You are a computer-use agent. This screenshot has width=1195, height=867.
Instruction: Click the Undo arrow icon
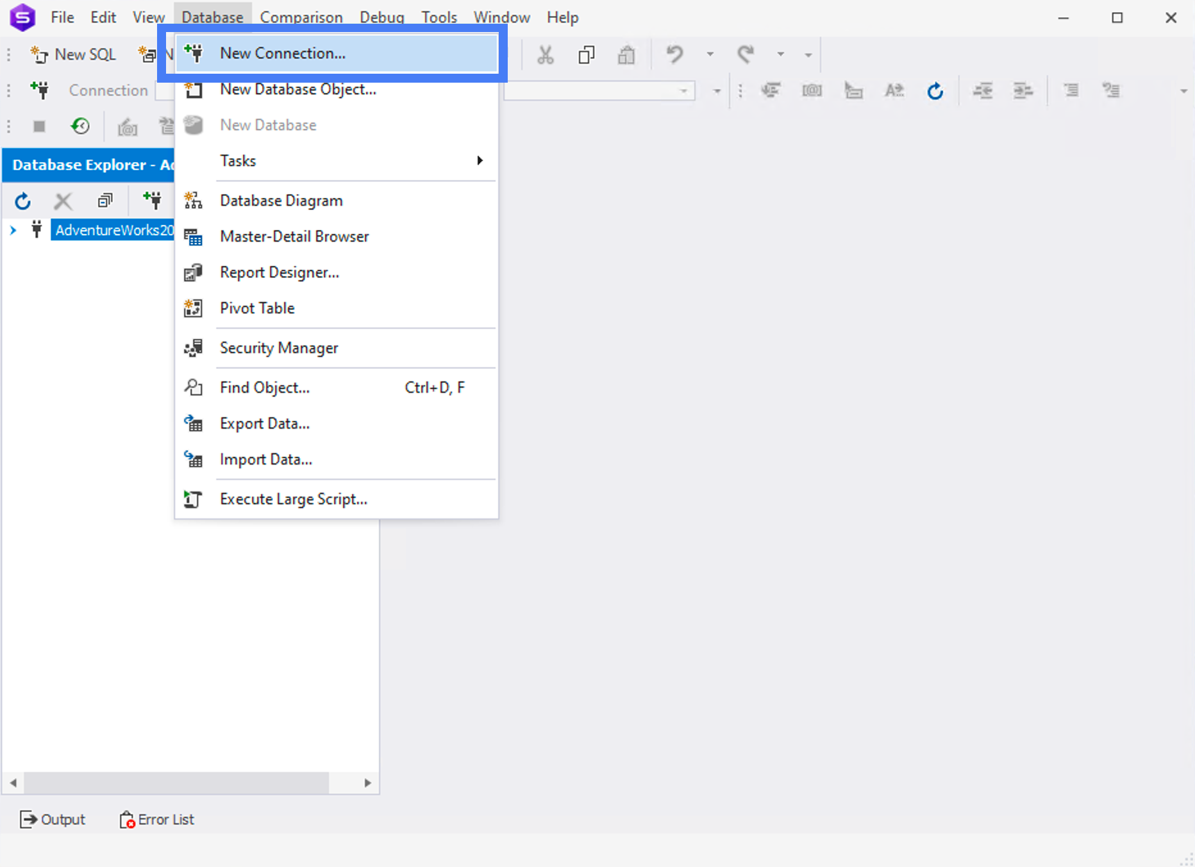point(674,54)
